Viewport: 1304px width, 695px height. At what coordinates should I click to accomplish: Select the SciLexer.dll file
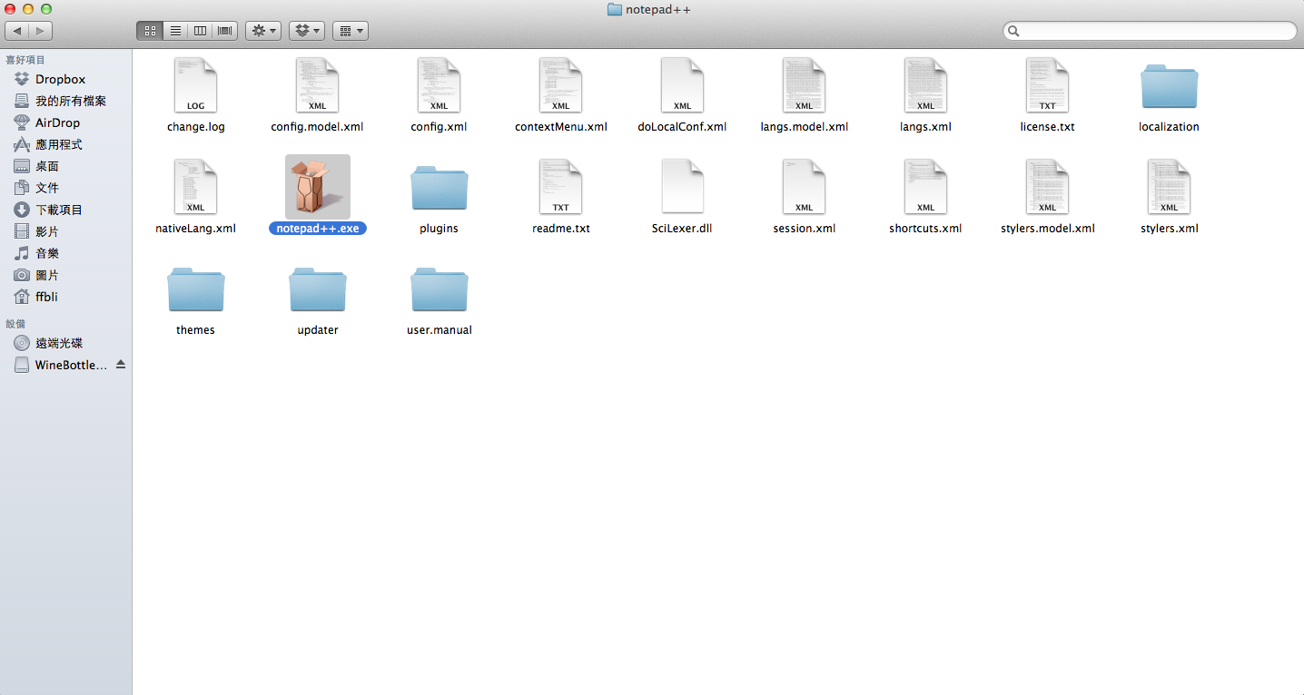682,188
